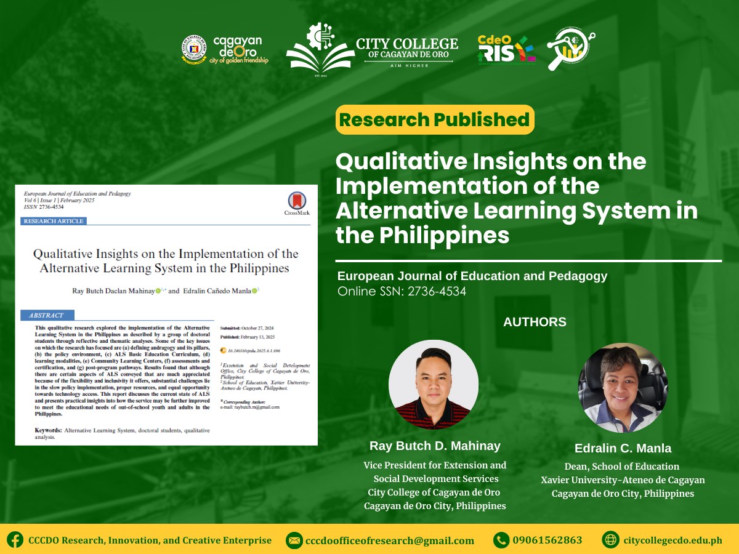Viewport: 739px width, 554px height.
Task: Click the DOI number on the article
Action: (x=253, y=350)
